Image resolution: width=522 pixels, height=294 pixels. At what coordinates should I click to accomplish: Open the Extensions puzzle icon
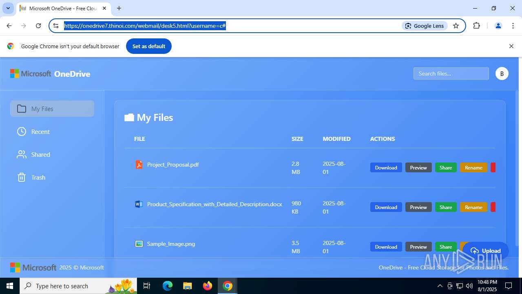[476, 26]
